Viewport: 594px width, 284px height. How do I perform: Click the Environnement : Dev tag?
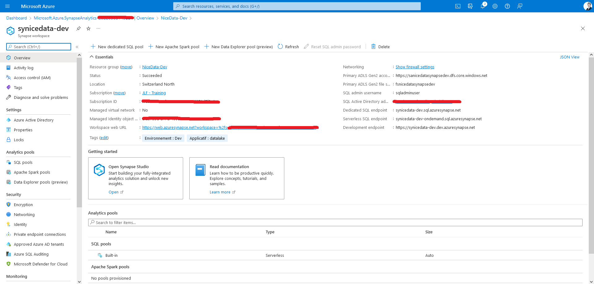[163, 138]
